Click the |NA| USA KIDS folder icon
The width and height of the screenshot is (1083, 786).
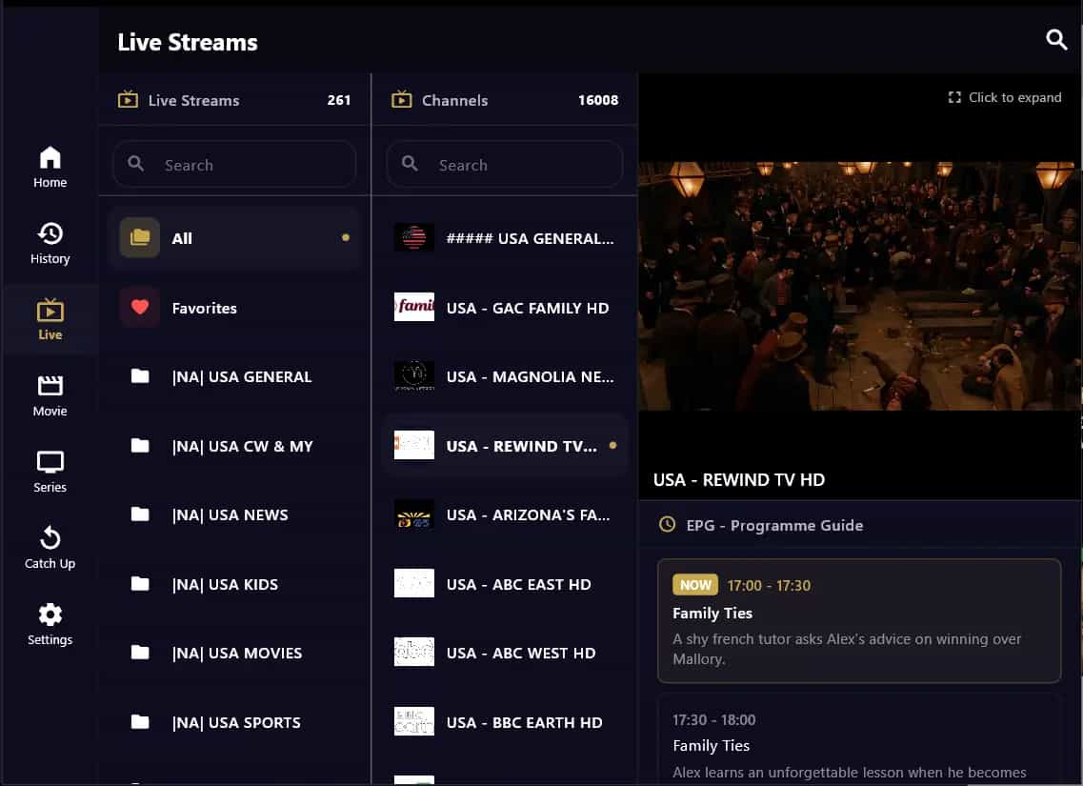click(140, 584)
